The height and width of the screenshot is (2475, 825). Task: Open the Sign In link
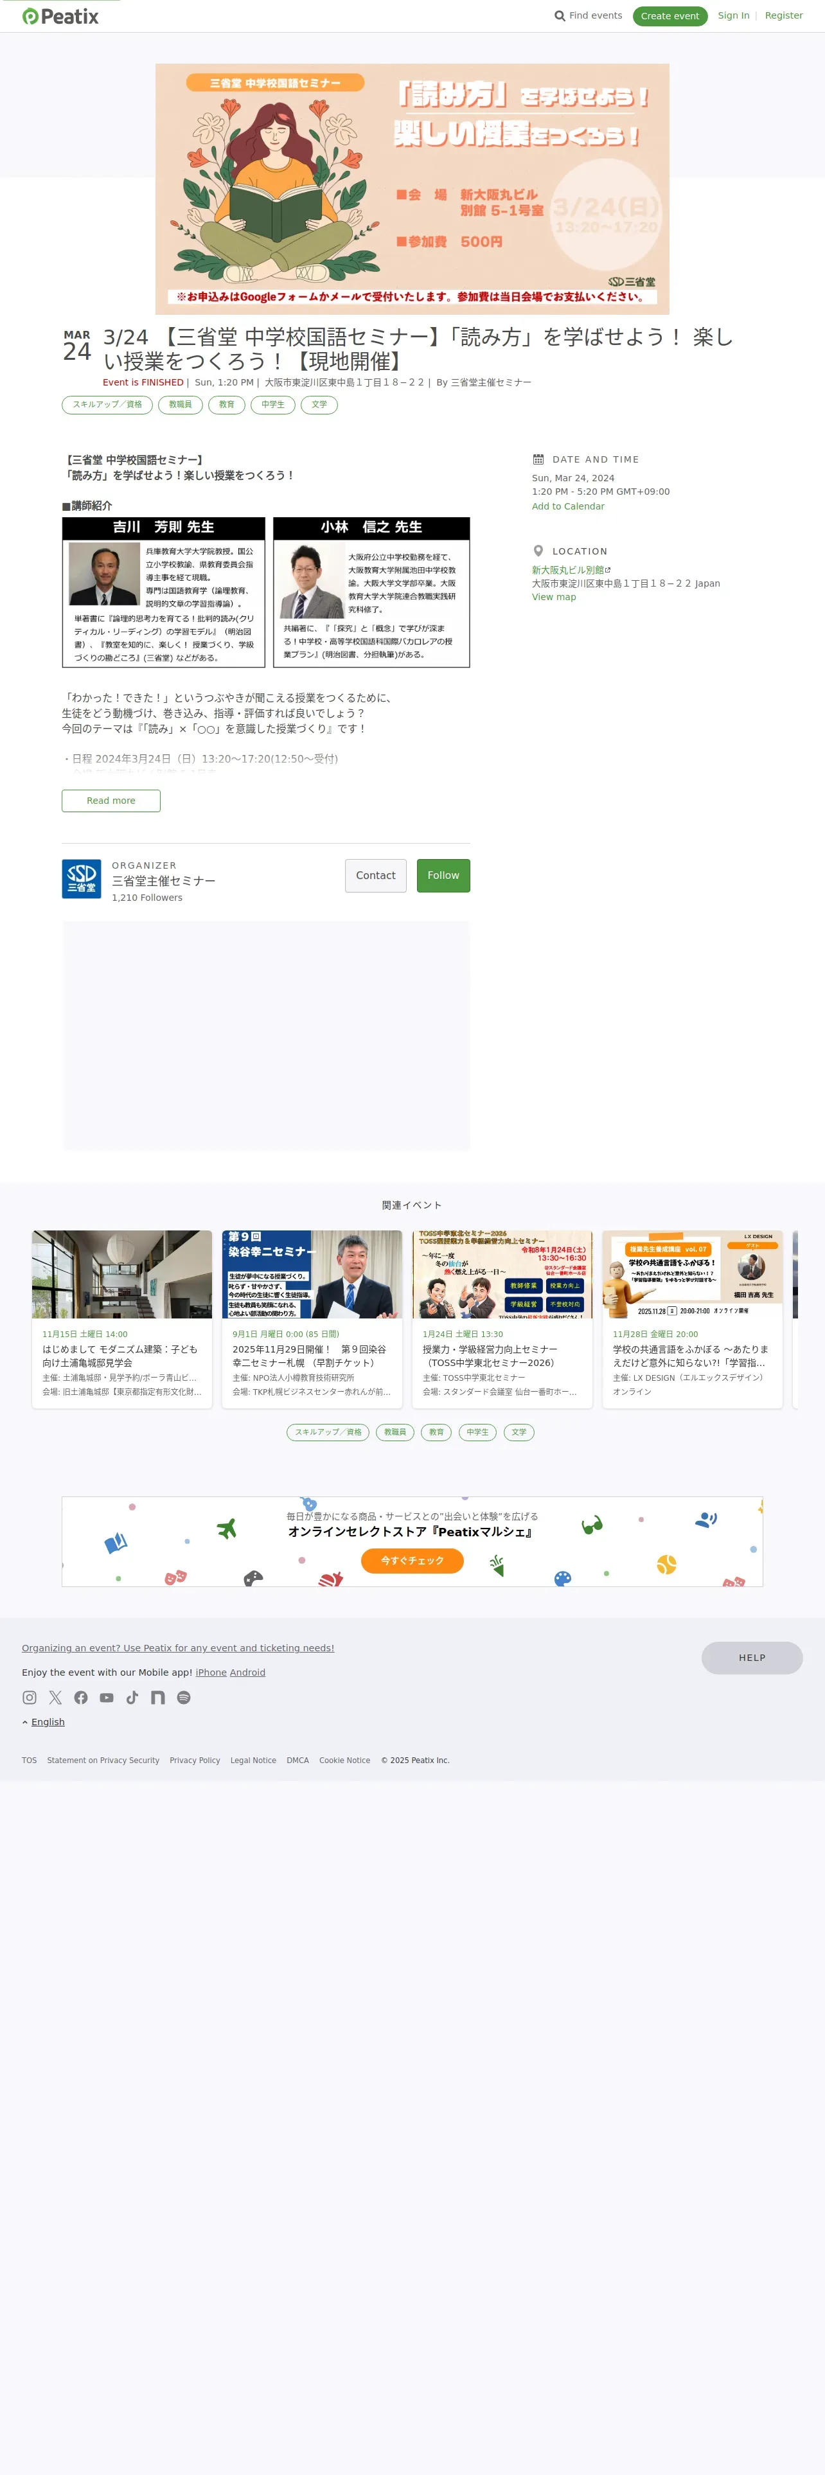(x=734, y=15)
